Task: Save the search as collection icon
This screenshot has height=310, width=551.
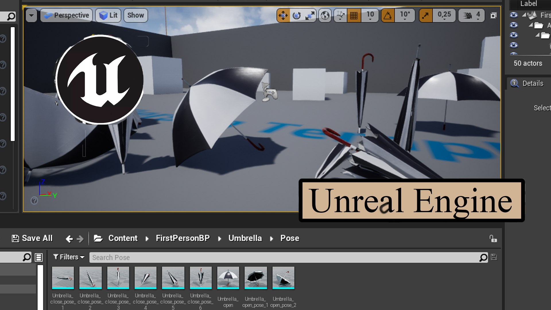Action: [x=494, y=257]
